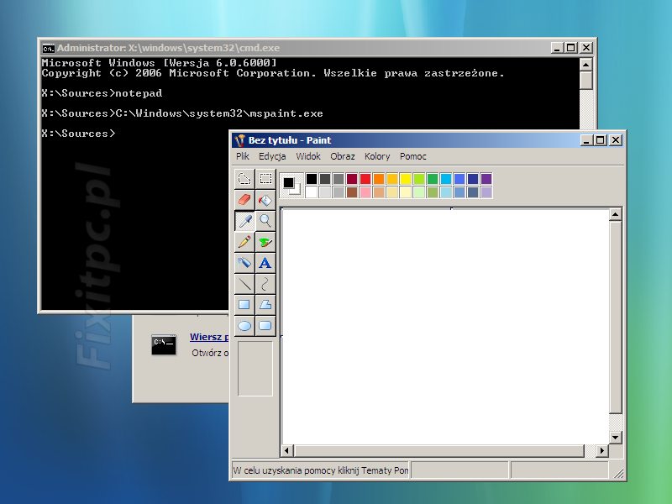
Task: Select the Curve tool in Paint
Action: click(265, 284)
